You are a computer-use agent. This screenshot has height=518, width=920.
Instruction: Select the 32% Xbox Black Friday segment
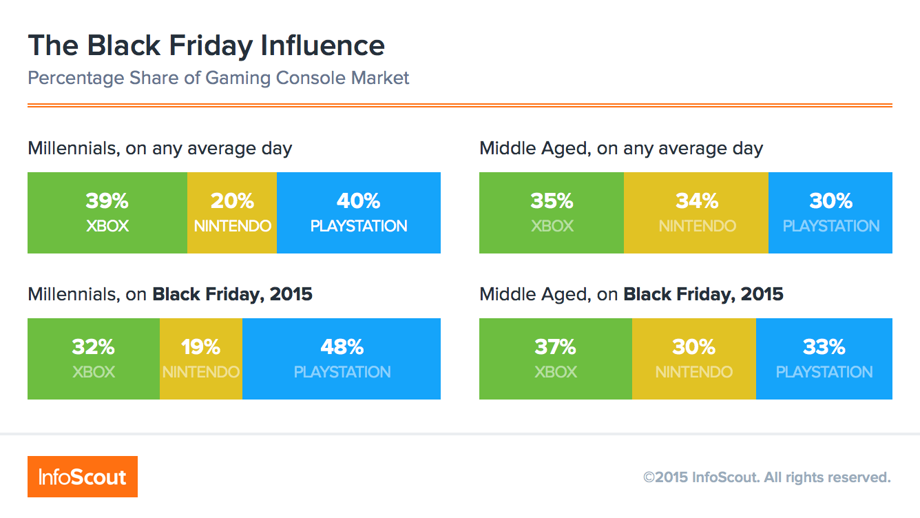[x=94, y=359]
